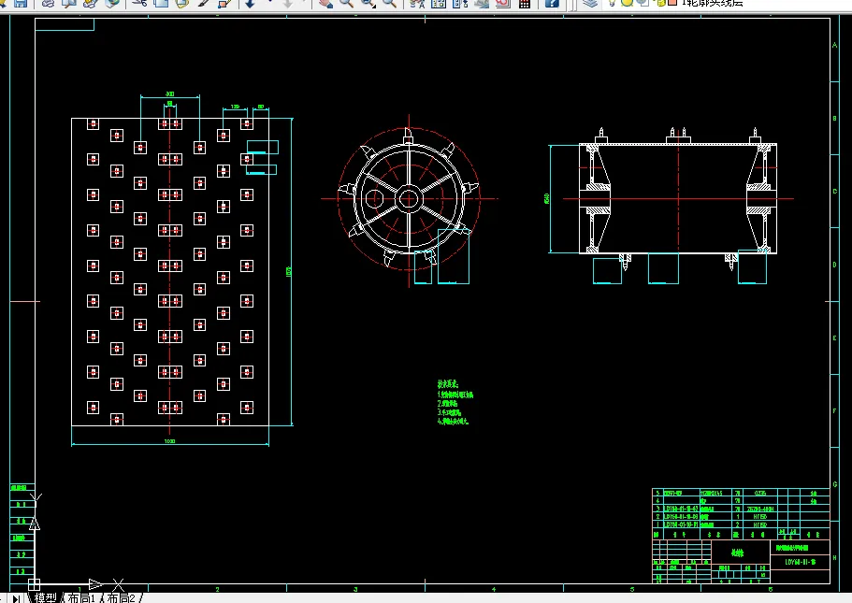This screenshot has width=852, height=603.
Task: Open the DesignCenter icon
Action: point(439,3)
